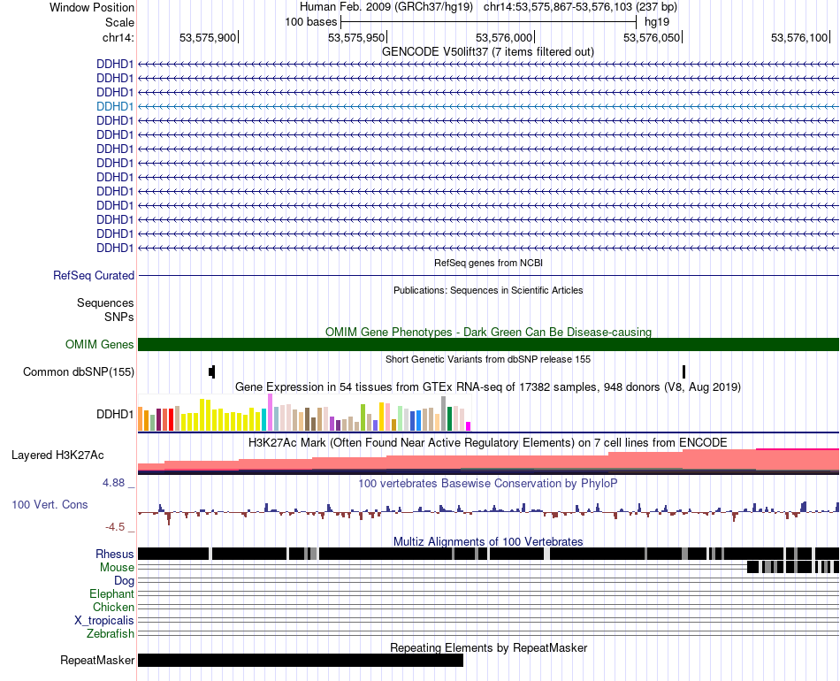Click the Basewise Conservation by PhyloP title
840x681 pixels.
(x=488, y=483)
